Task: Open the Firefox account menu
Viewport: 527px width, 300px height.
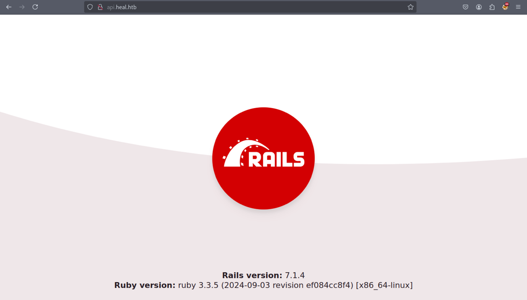Action: click(x=479, y=7)
